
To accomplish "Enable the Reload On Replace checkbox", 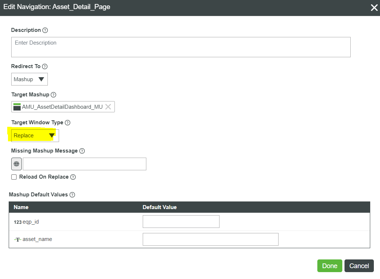I will (x=14, y=177).
